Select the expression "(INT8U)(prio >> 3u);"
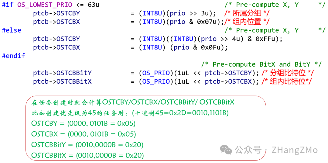328x163 pixels. click(x=177, y=13)
